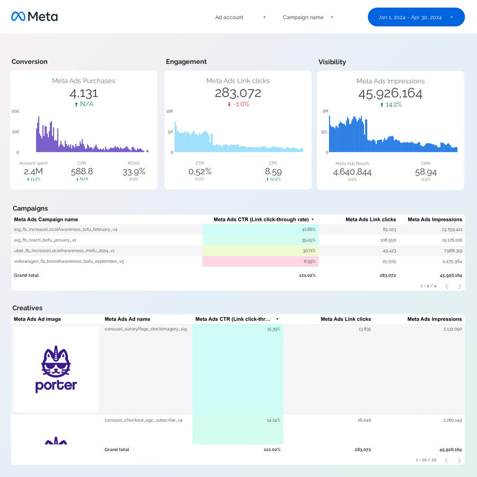Sort Creatives by Meta Ads Ad name header
The width and height of the screenshot is (477, 477).
(x=127, y=319)
